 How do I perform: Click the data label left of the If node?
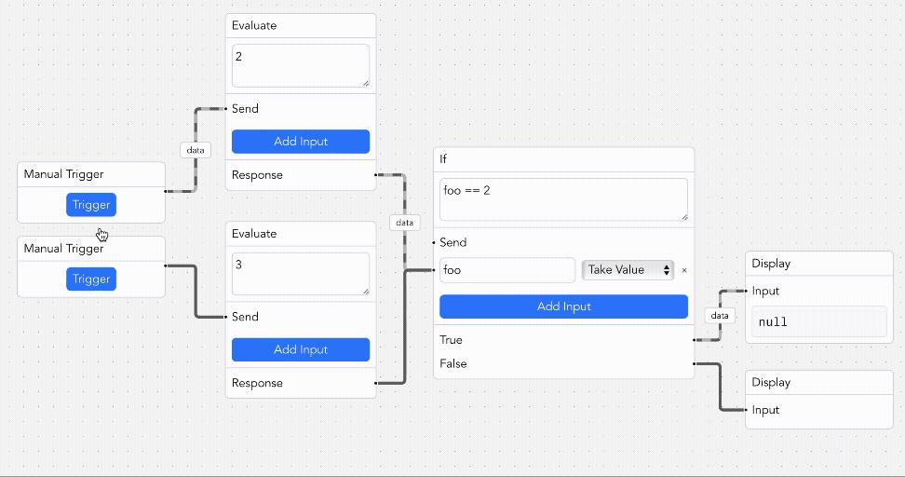coord(404,223)
